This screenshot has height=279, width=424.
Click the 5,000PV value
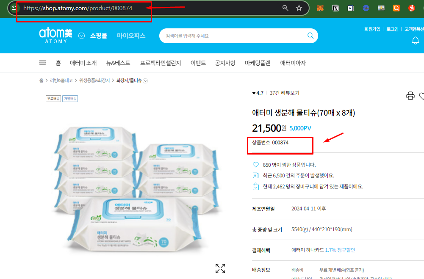tap(300, 128)
